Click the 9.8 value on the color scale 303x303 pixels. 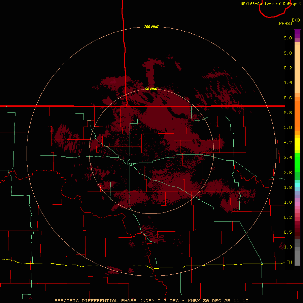(288, 38)
